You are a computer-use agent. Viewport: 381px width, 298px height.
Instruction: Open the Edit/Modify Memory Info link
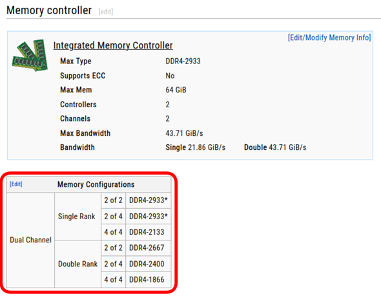coord(329,37)
